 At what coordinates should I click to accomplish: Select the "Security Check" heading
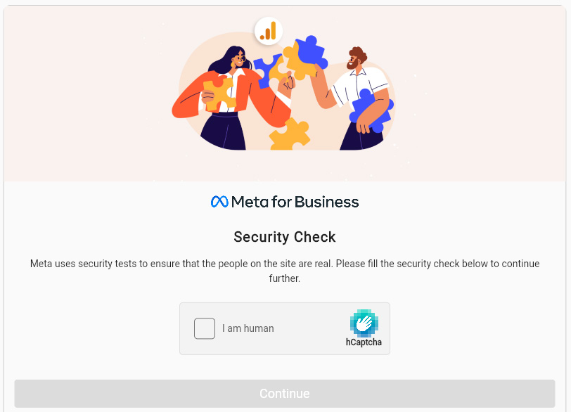pos(285,237)
